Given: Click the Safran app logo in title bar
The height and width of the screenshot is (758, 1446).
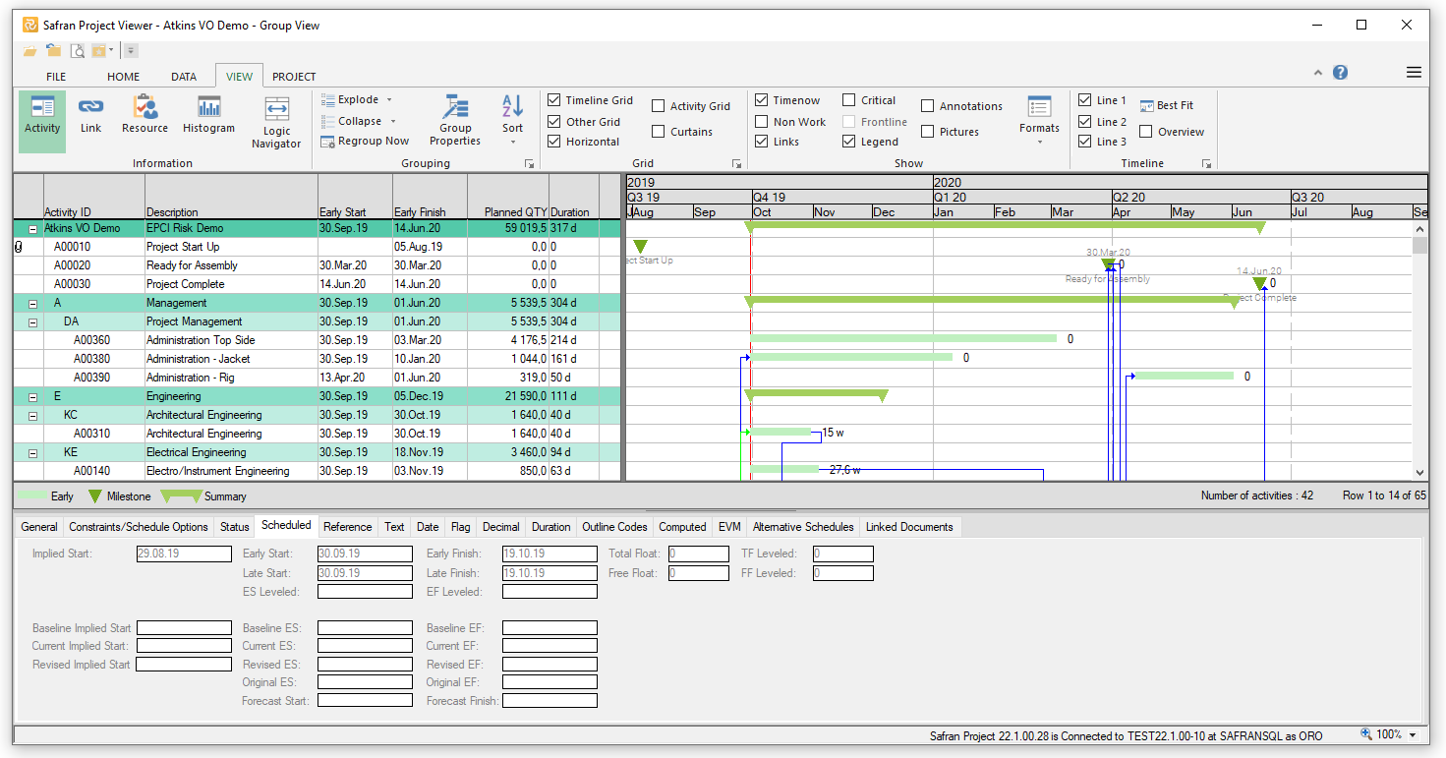Looking at the screenshot, I should (30, 26).
